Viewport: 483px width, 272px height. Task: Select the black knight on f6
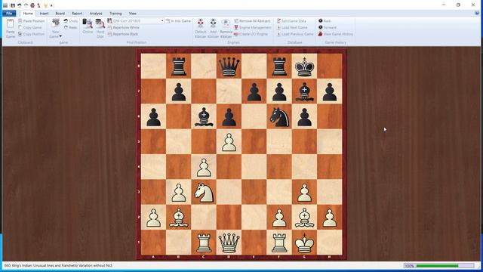(279, 116)
